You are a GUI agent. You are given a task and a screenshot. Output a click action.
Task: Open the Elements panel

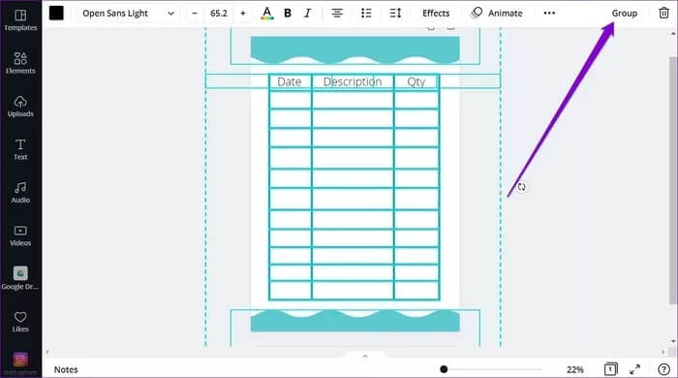tap(20, 63)
